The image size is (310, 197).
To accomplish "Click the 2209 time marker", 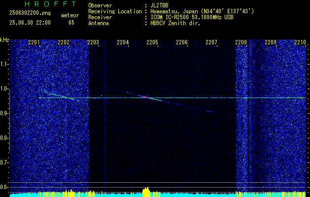I will click(271, 42).
